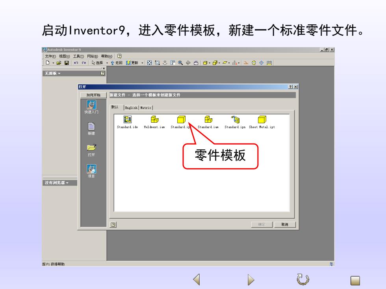386x289 pixels.
Task: Close the panel bar with small X
Action: click(x=104, y=68)
